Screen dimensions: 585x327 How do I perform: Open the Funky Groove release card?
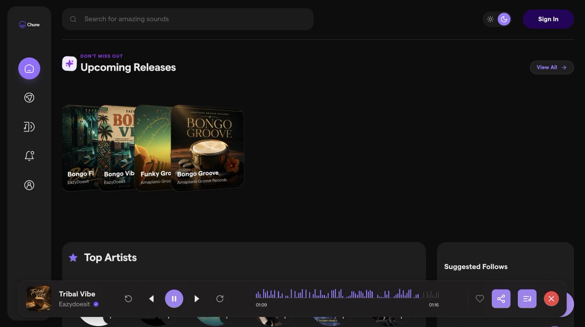[153, 148]
